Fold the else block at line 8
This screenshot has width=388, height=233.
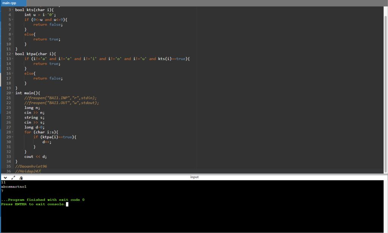coord(13,34)
